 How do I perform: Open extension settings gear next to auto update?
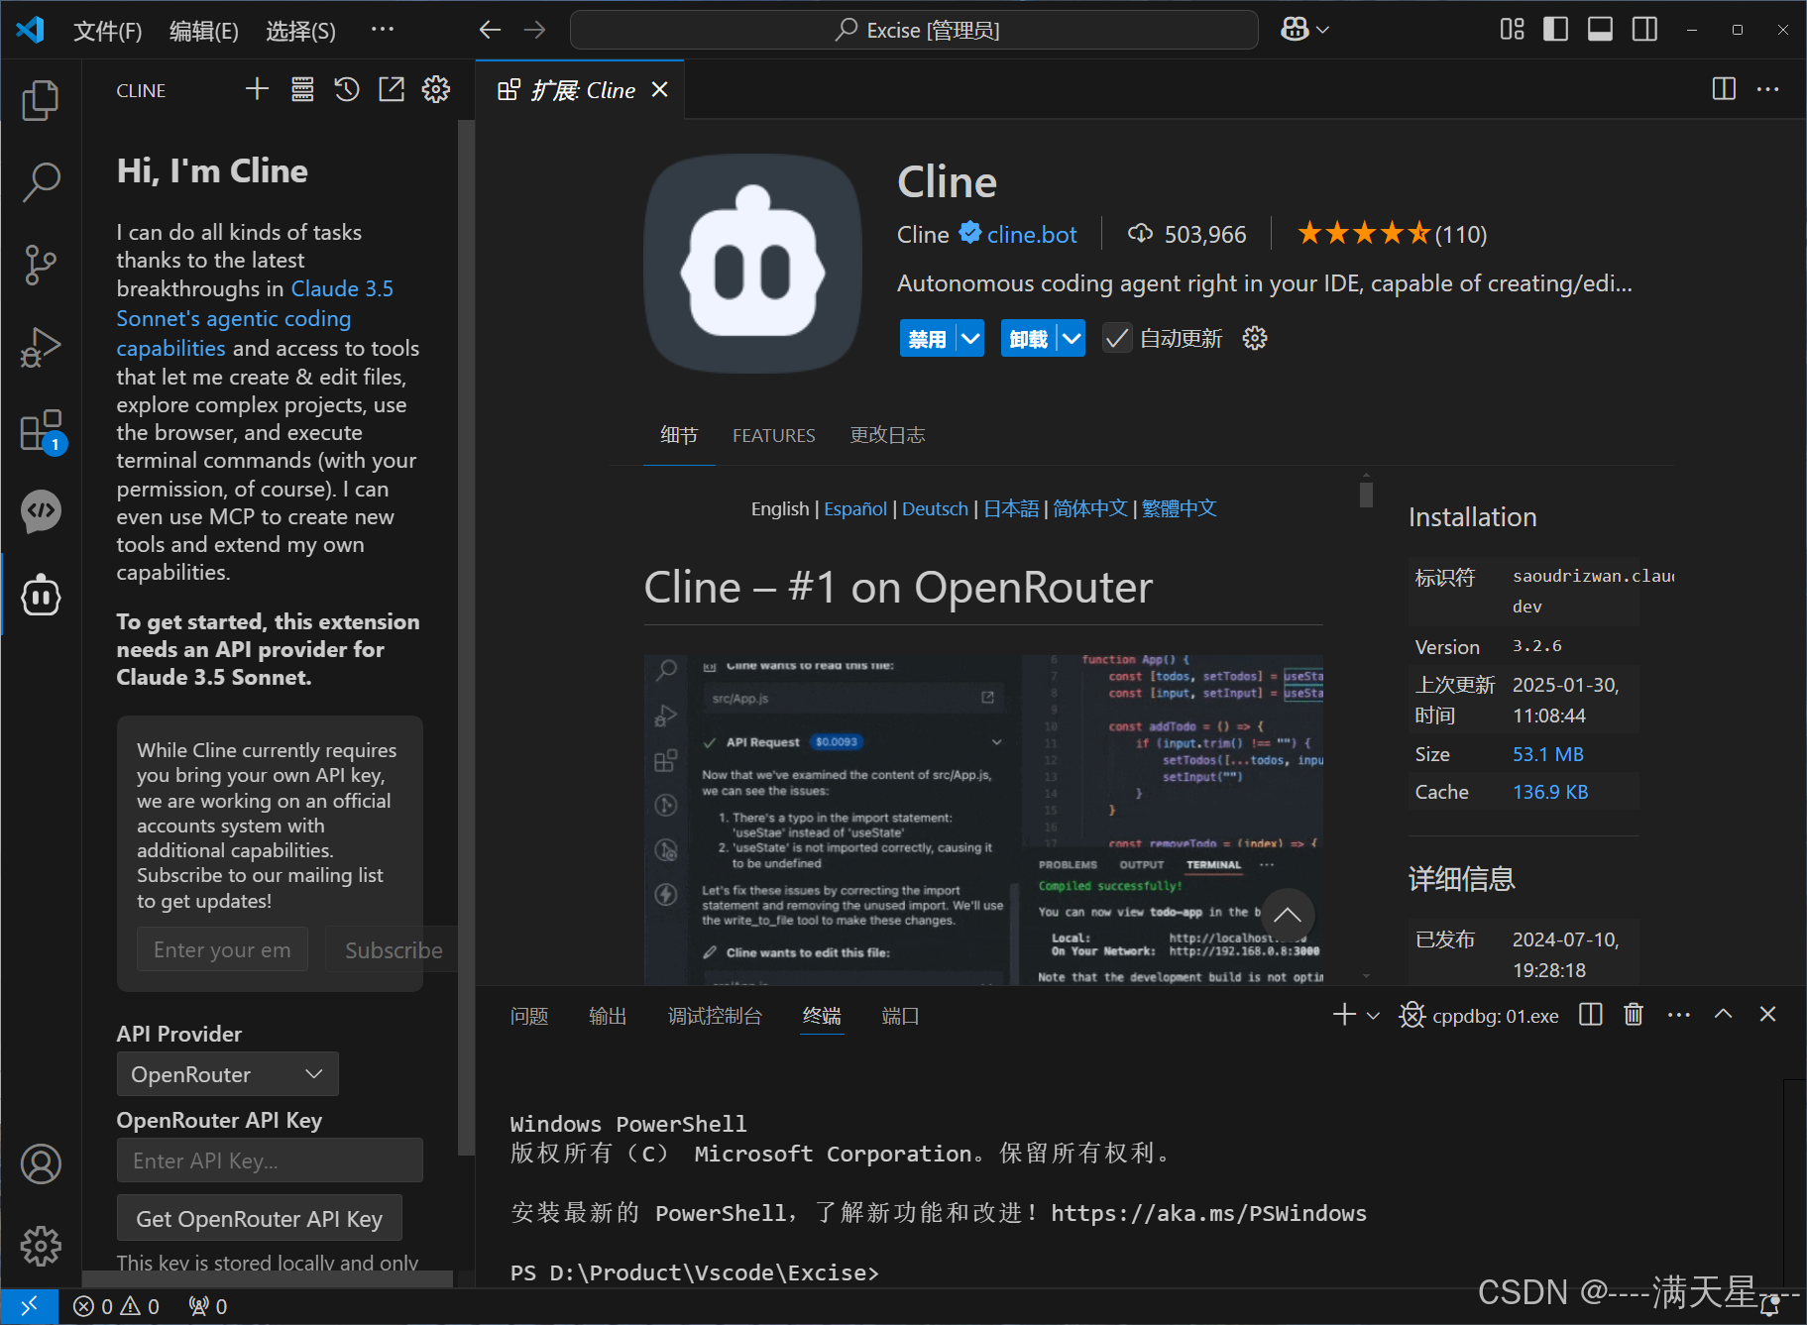click(1255, 339)
